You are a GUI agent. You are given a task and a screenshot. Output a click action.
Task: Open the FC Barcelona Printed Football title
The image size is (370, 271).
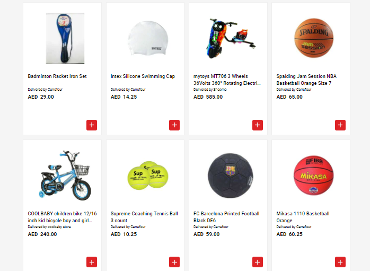coord(226,217)
